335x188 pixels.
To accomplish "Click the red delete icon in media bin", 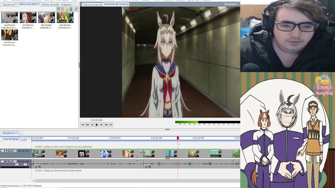I will click(62, 9).
